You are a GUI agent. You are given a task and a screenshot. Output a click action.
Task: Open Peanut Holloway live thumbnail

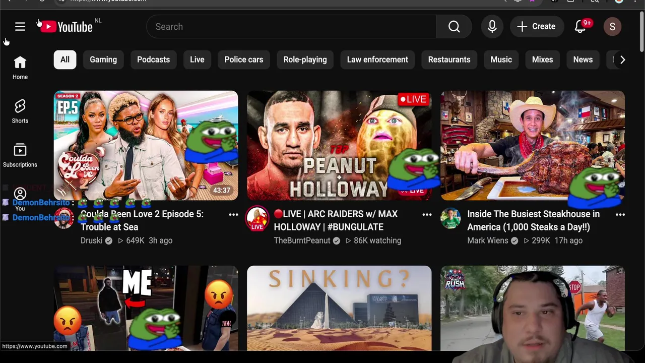coord(339,146)
